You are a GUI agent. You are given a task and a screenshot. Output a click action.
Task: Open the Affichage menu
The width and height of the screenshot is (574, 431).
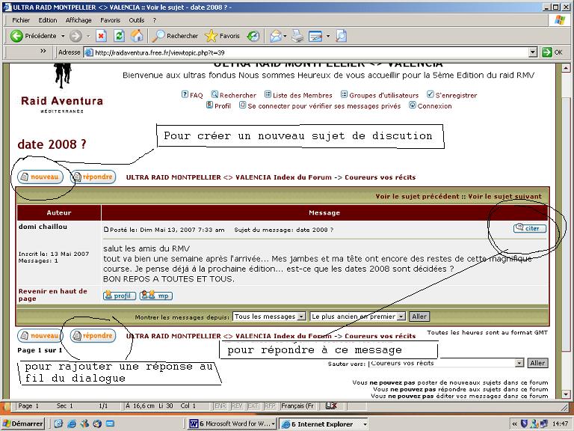78,20
